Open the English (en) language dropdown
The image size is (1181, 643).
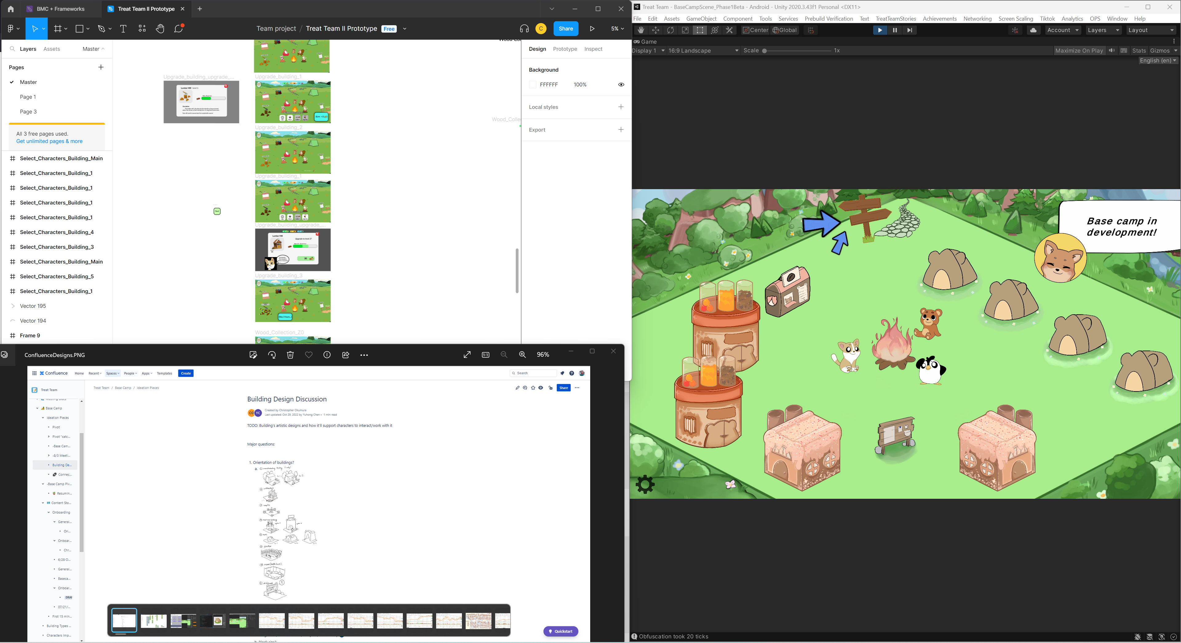(1158, 61)
